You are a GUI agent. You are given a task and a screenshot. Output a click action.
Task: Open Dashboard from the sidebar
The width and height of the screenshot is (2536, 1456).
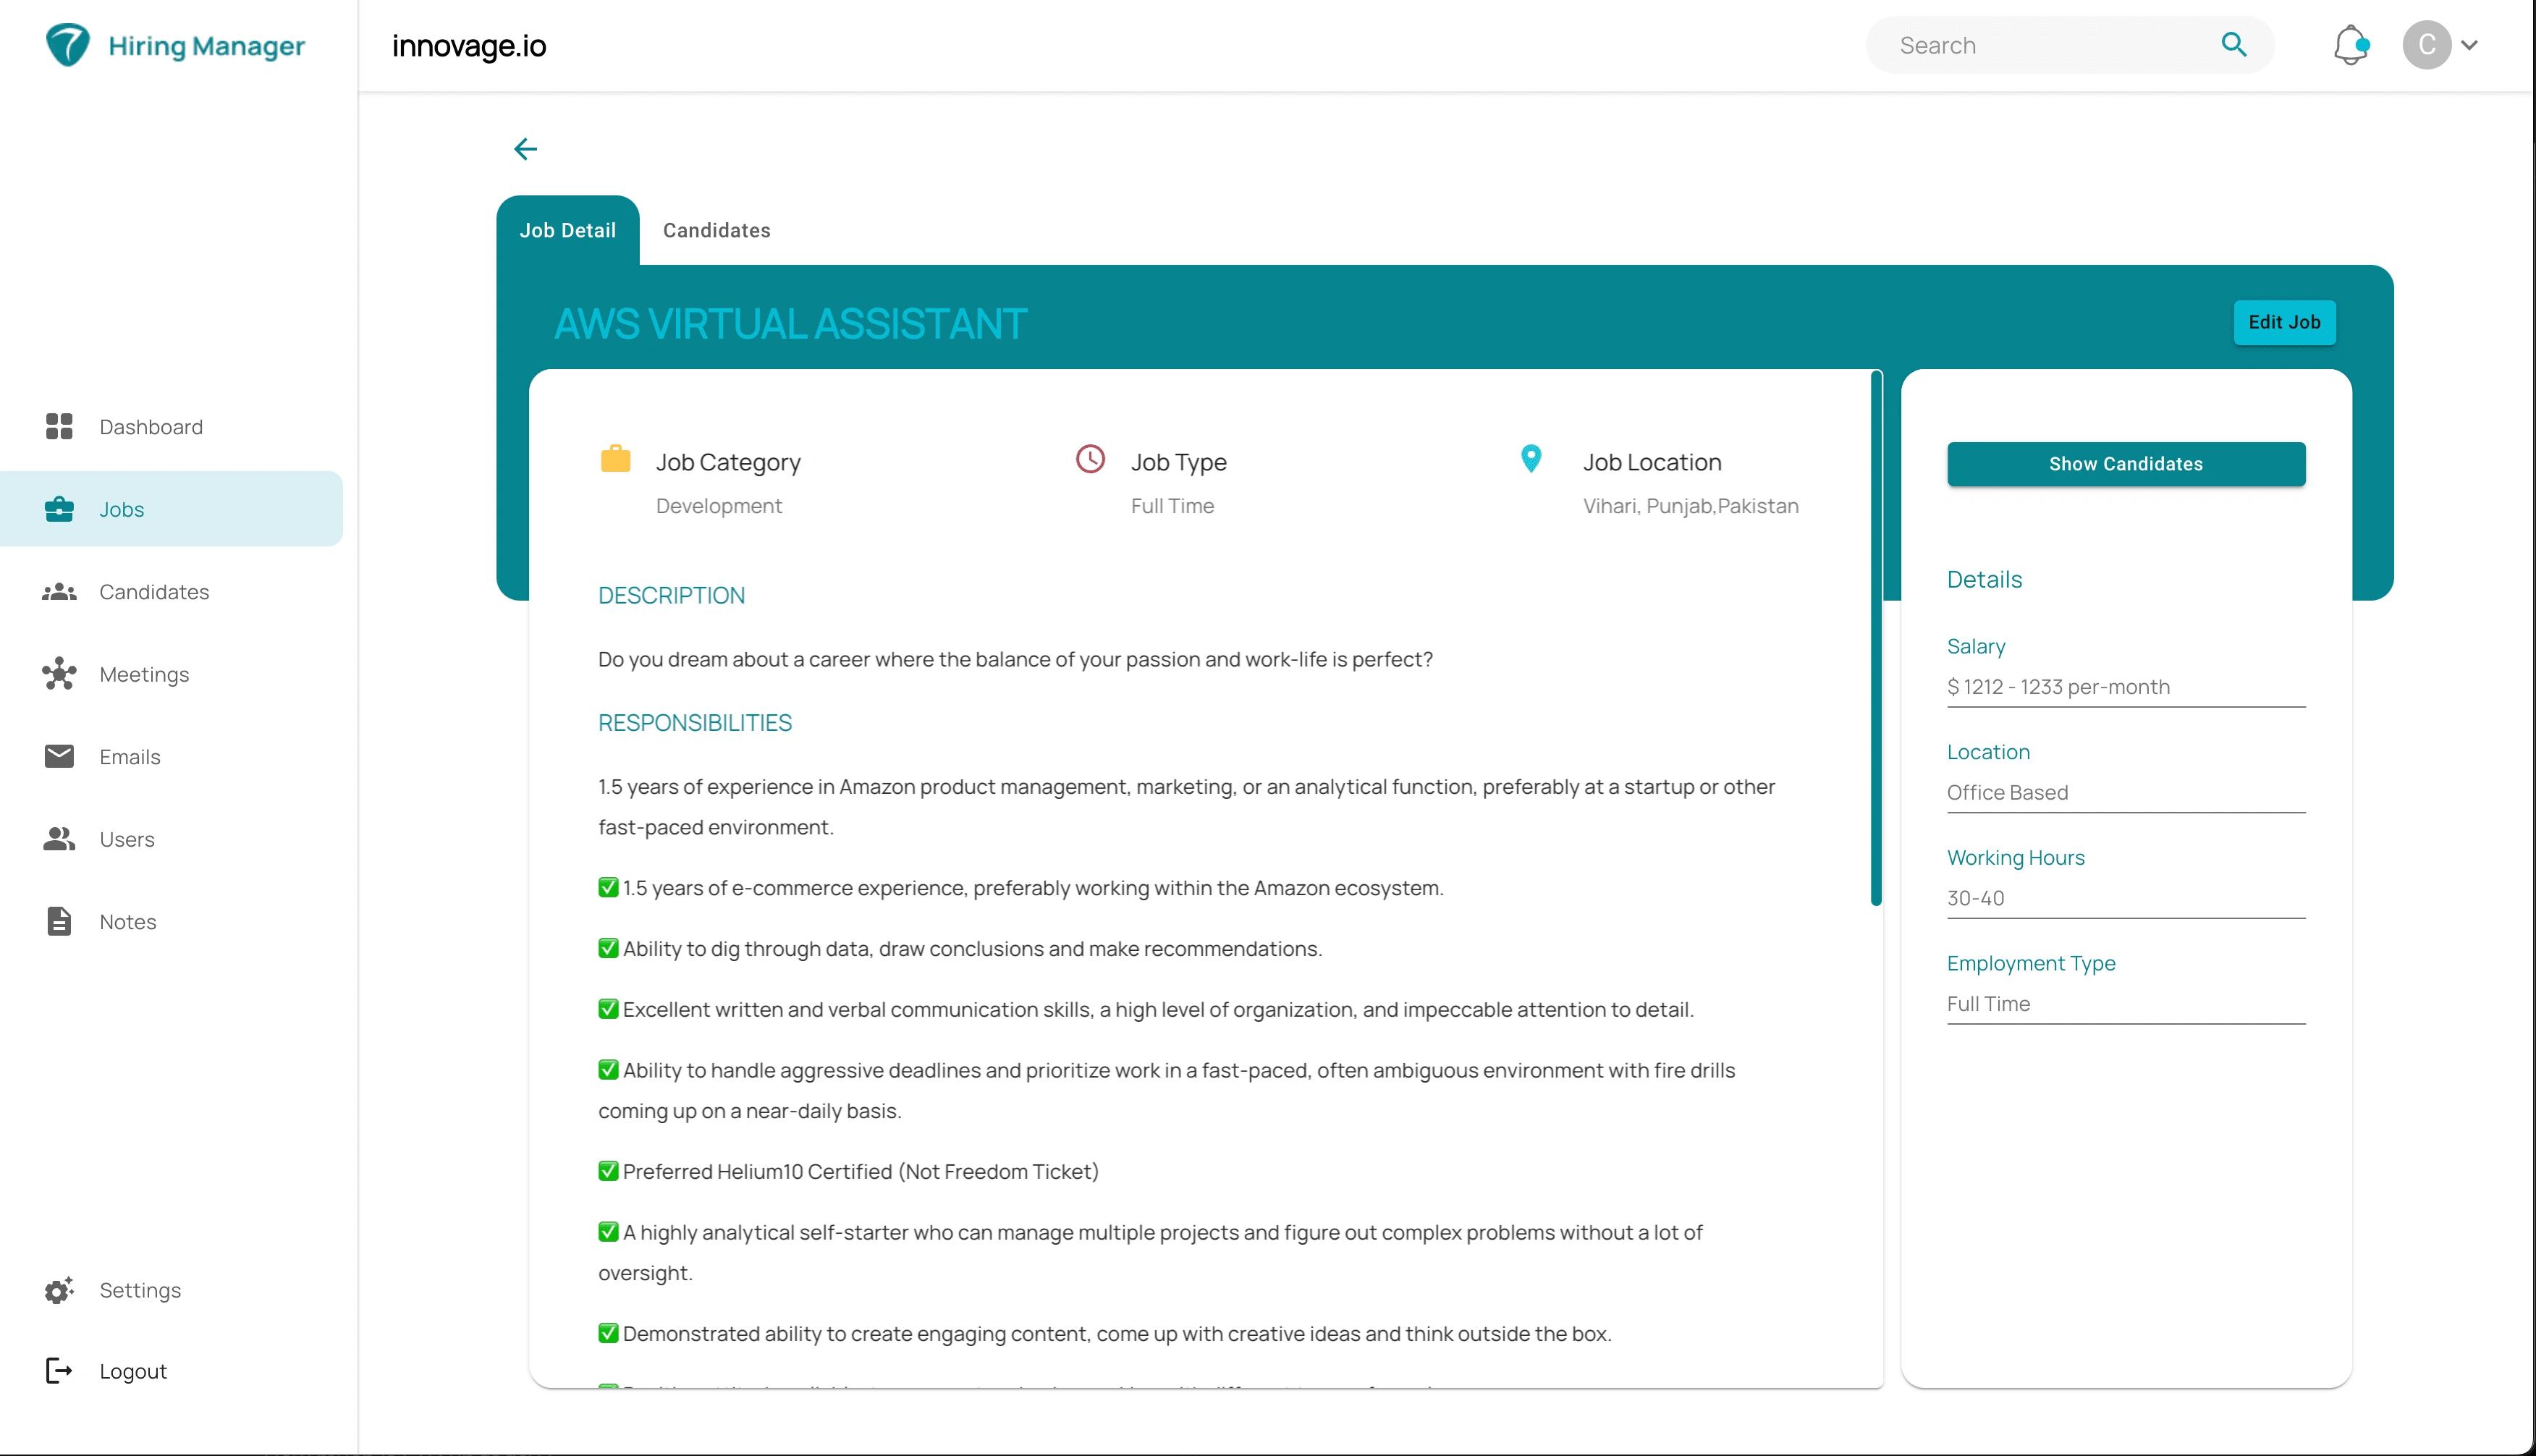[x=171, y=427]
